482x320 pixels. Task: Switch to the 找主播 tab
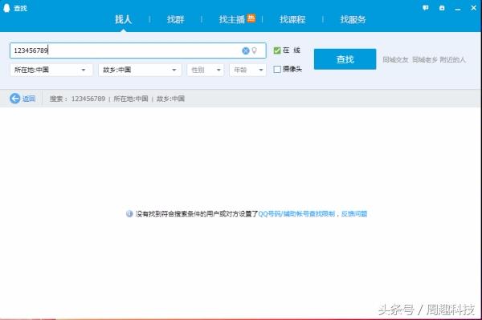(232, 19)
